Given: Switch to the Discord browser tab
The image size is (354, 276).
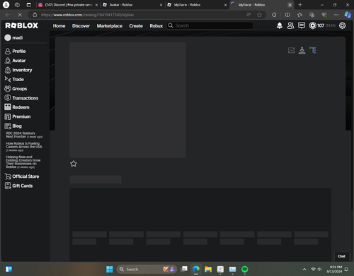Looking at the screenshot, I should [x=69, y=5].
